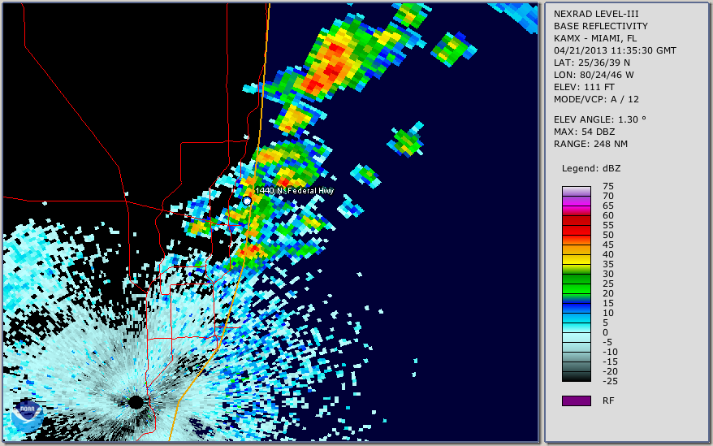Click the 'RF' legend label
This screenshot has width=713, height=446.
pos(608,401)
